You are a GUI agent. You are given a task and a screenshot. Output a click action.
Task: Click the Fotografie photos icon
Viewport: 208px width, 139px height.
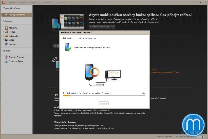[x=6, y=36]
